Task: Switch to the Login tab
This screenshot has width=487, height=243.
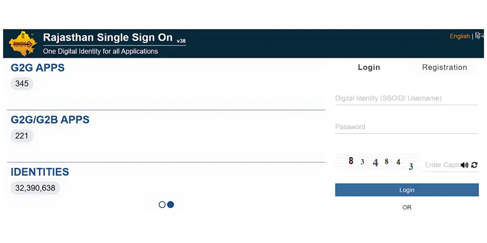Action: tap(369, 67)
